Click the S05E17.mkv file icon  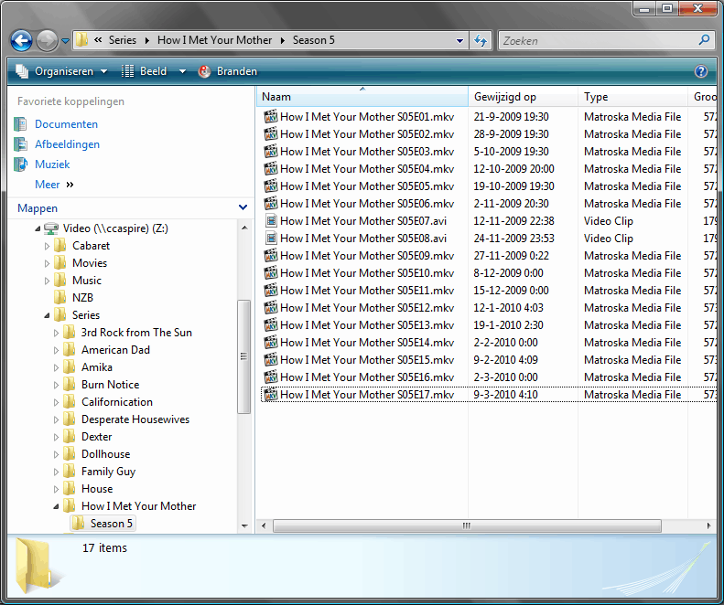[271, 394]
